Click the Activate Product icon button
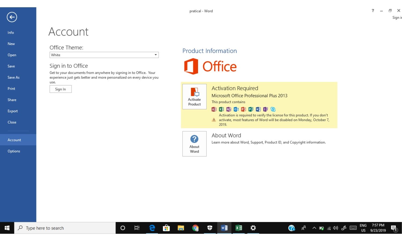Image resolution: width=402 pixels, height=241 pixels. pyautogui.click(x=194, y=96)
